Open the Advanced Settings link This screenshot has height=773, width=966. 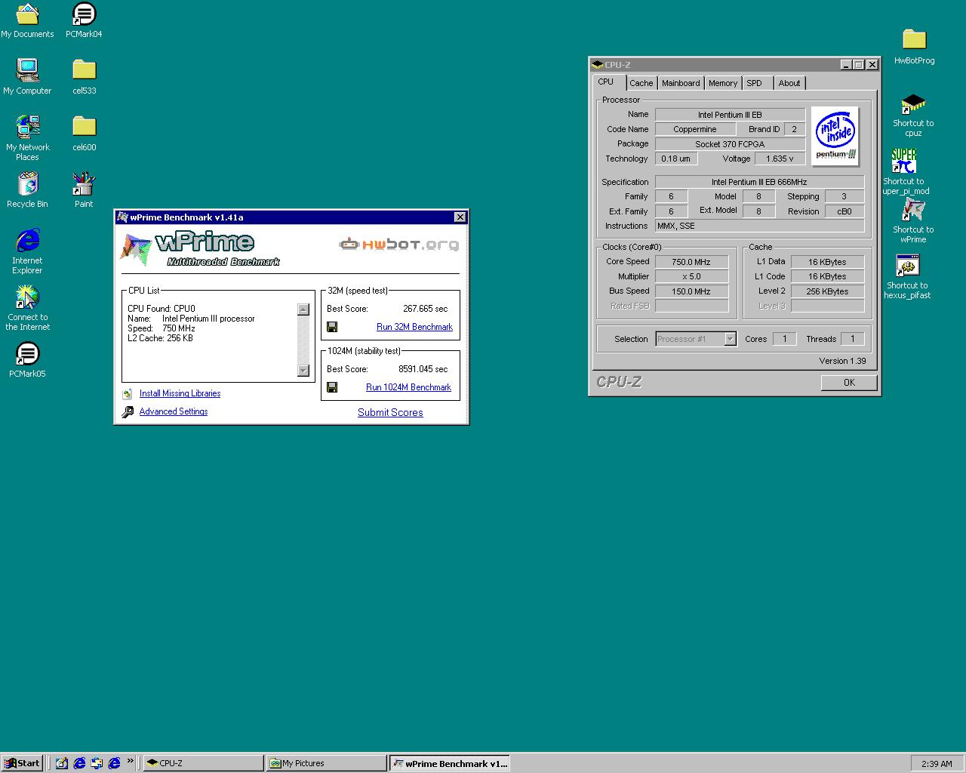[x=174, y=411]
